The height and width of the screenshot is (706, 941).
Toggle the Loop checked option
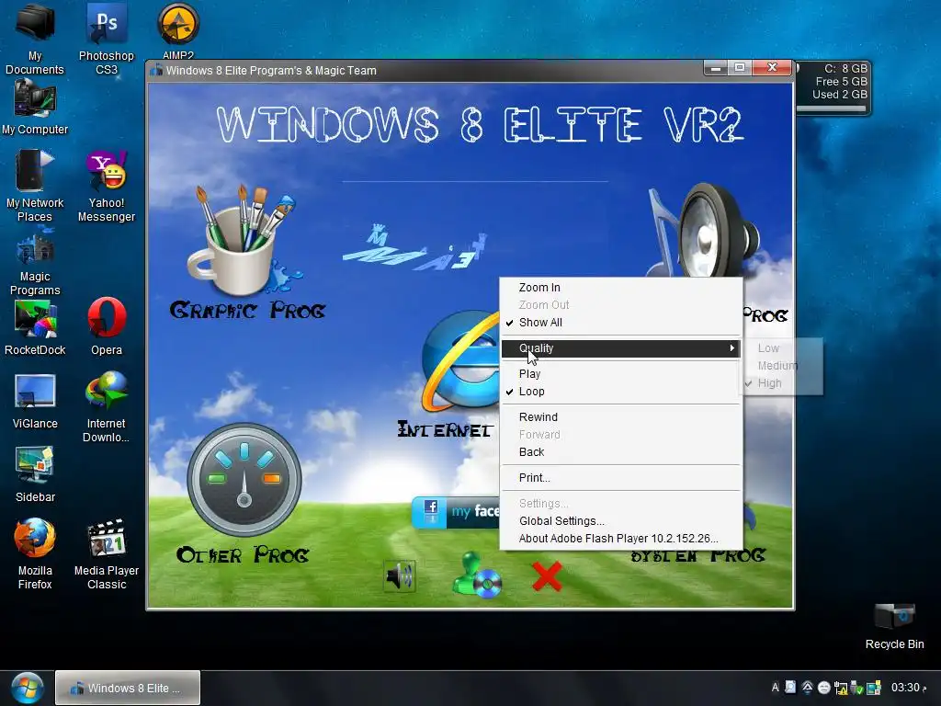pos(621,392)
